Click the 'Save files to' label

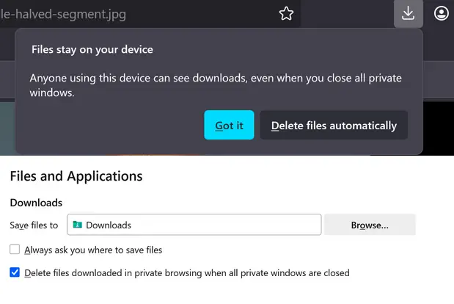(x=34, y=225)
